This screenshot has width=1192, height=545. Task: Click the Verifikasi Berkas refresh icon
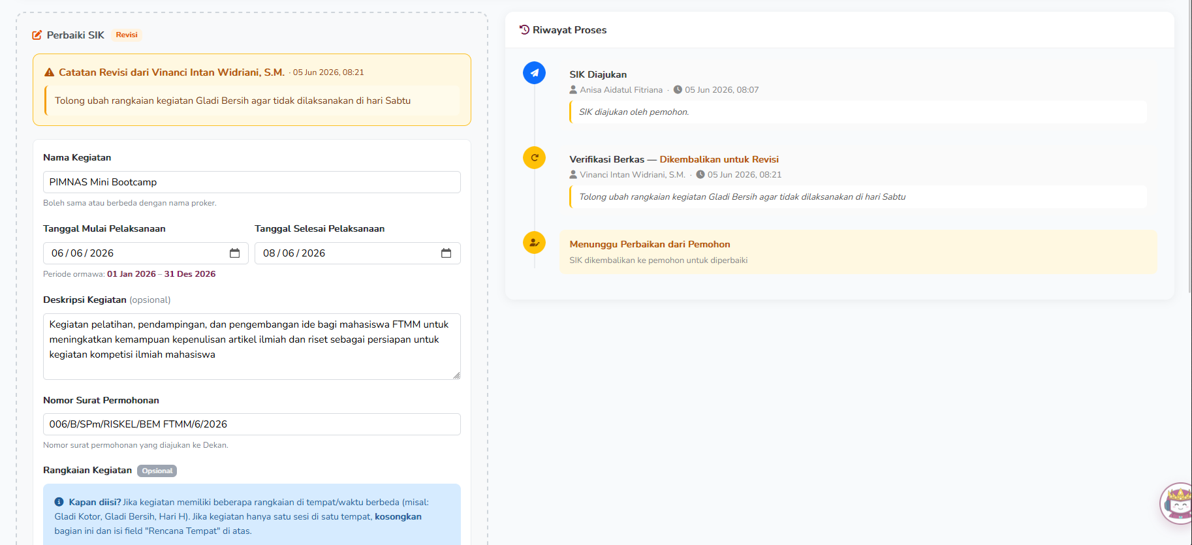point(534,157)
